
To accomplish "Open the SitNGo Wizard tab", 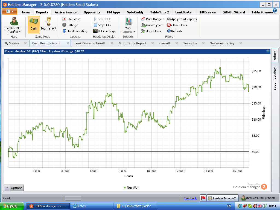I will (234, 12).
